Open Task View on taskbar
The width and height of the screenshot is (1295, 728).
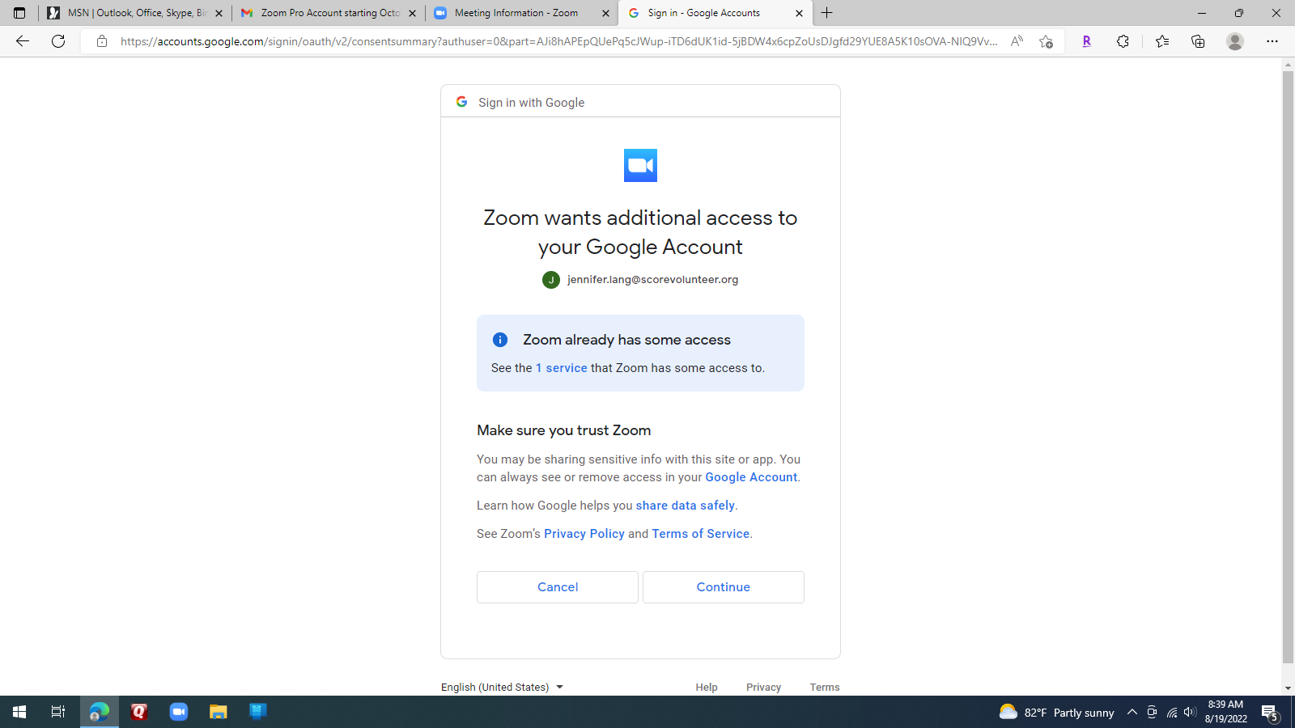(58, 712)
